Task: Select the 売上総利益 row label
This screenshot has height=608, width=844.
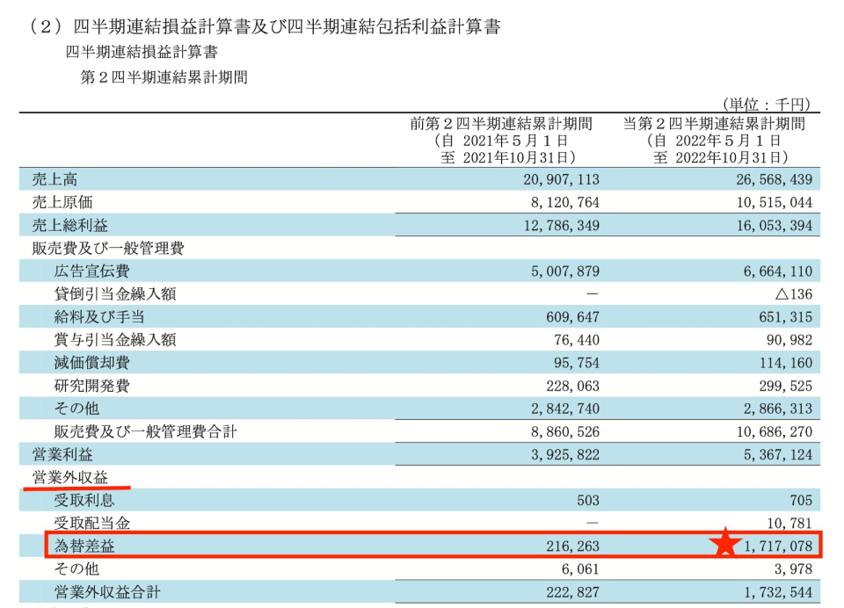Action: (x=69, y=226)
